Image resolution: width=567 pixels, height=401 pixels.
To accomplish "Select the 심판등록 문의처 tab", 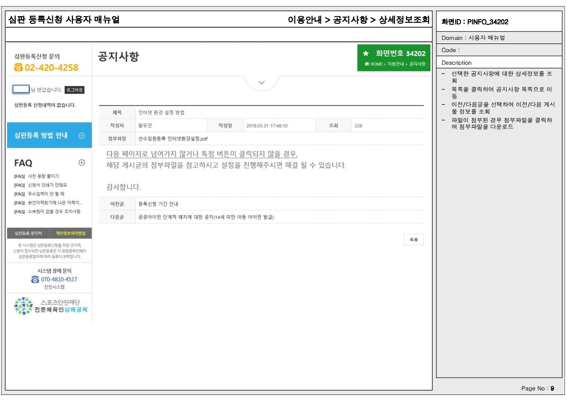I will point(28,234).
